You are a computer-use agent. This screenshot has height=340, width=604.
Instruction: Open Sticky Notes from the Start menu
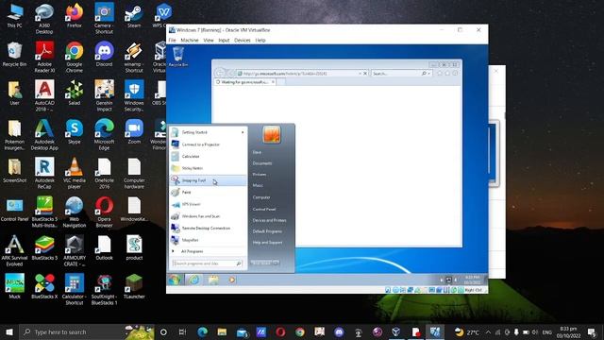coord(208,168)
